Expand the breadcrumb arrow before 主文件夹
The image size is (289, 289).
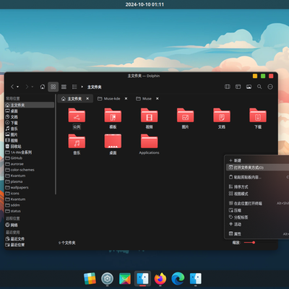(82, 87)
